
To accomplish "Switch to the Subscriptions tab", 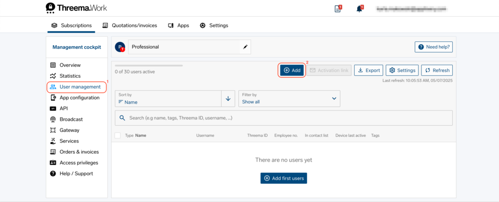I will (x=71, y=25).
